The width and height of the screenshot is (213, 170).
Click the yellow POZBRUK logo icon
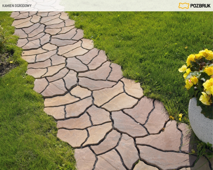click(184, 6)
